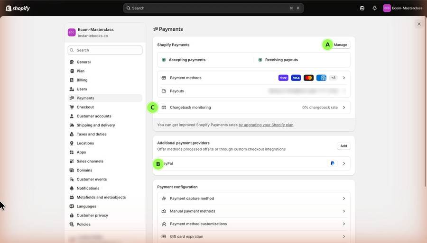Image resolution: width=427 pixels, height=243 pixels.
Task: Click the 0% chargeback rate text
Action: click(320, 108)
